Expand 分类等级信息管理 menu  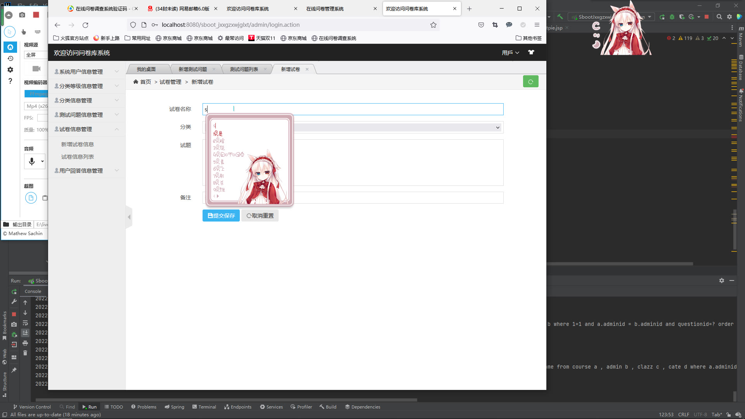(x=87, y=86)
